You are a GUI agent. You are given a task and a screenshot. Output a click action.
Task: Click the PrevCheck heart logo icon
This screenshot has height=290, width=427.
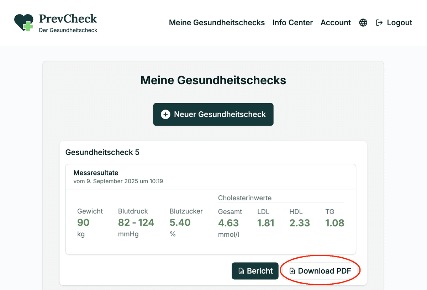[x=24, y=22]
